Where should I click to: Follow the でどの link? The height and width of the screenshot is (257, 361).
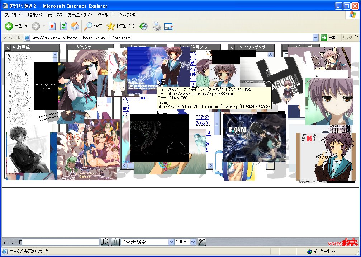[x=203, y=117]
